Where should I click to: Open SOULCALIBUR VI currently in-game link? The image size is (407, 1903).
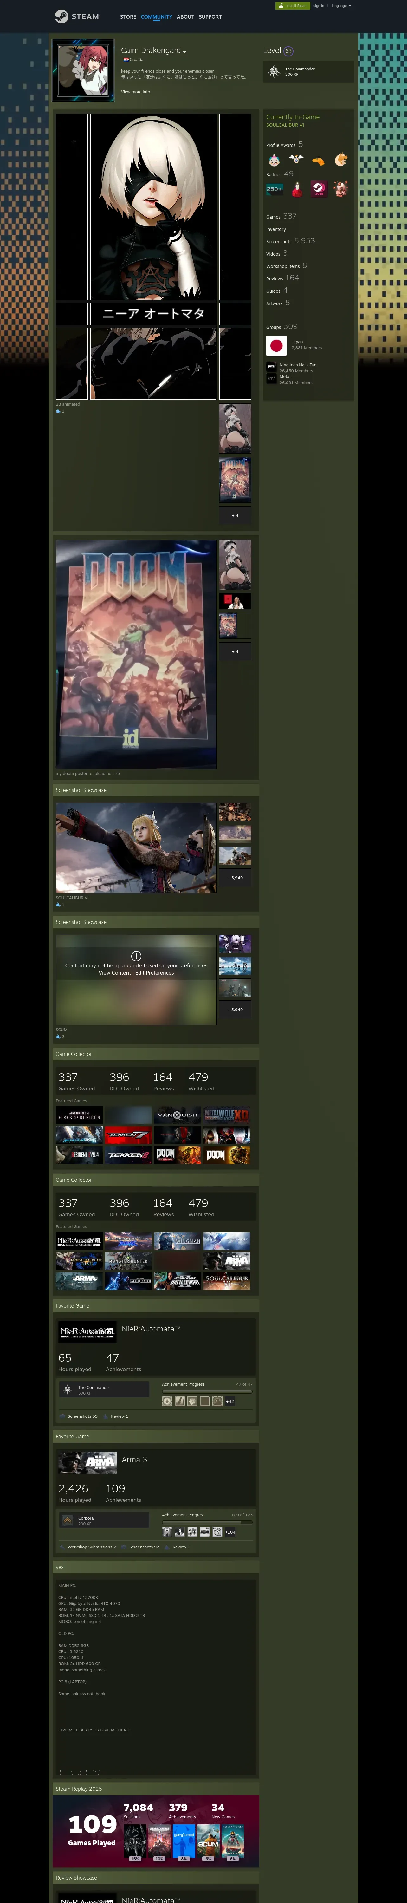tap(285, 125)
